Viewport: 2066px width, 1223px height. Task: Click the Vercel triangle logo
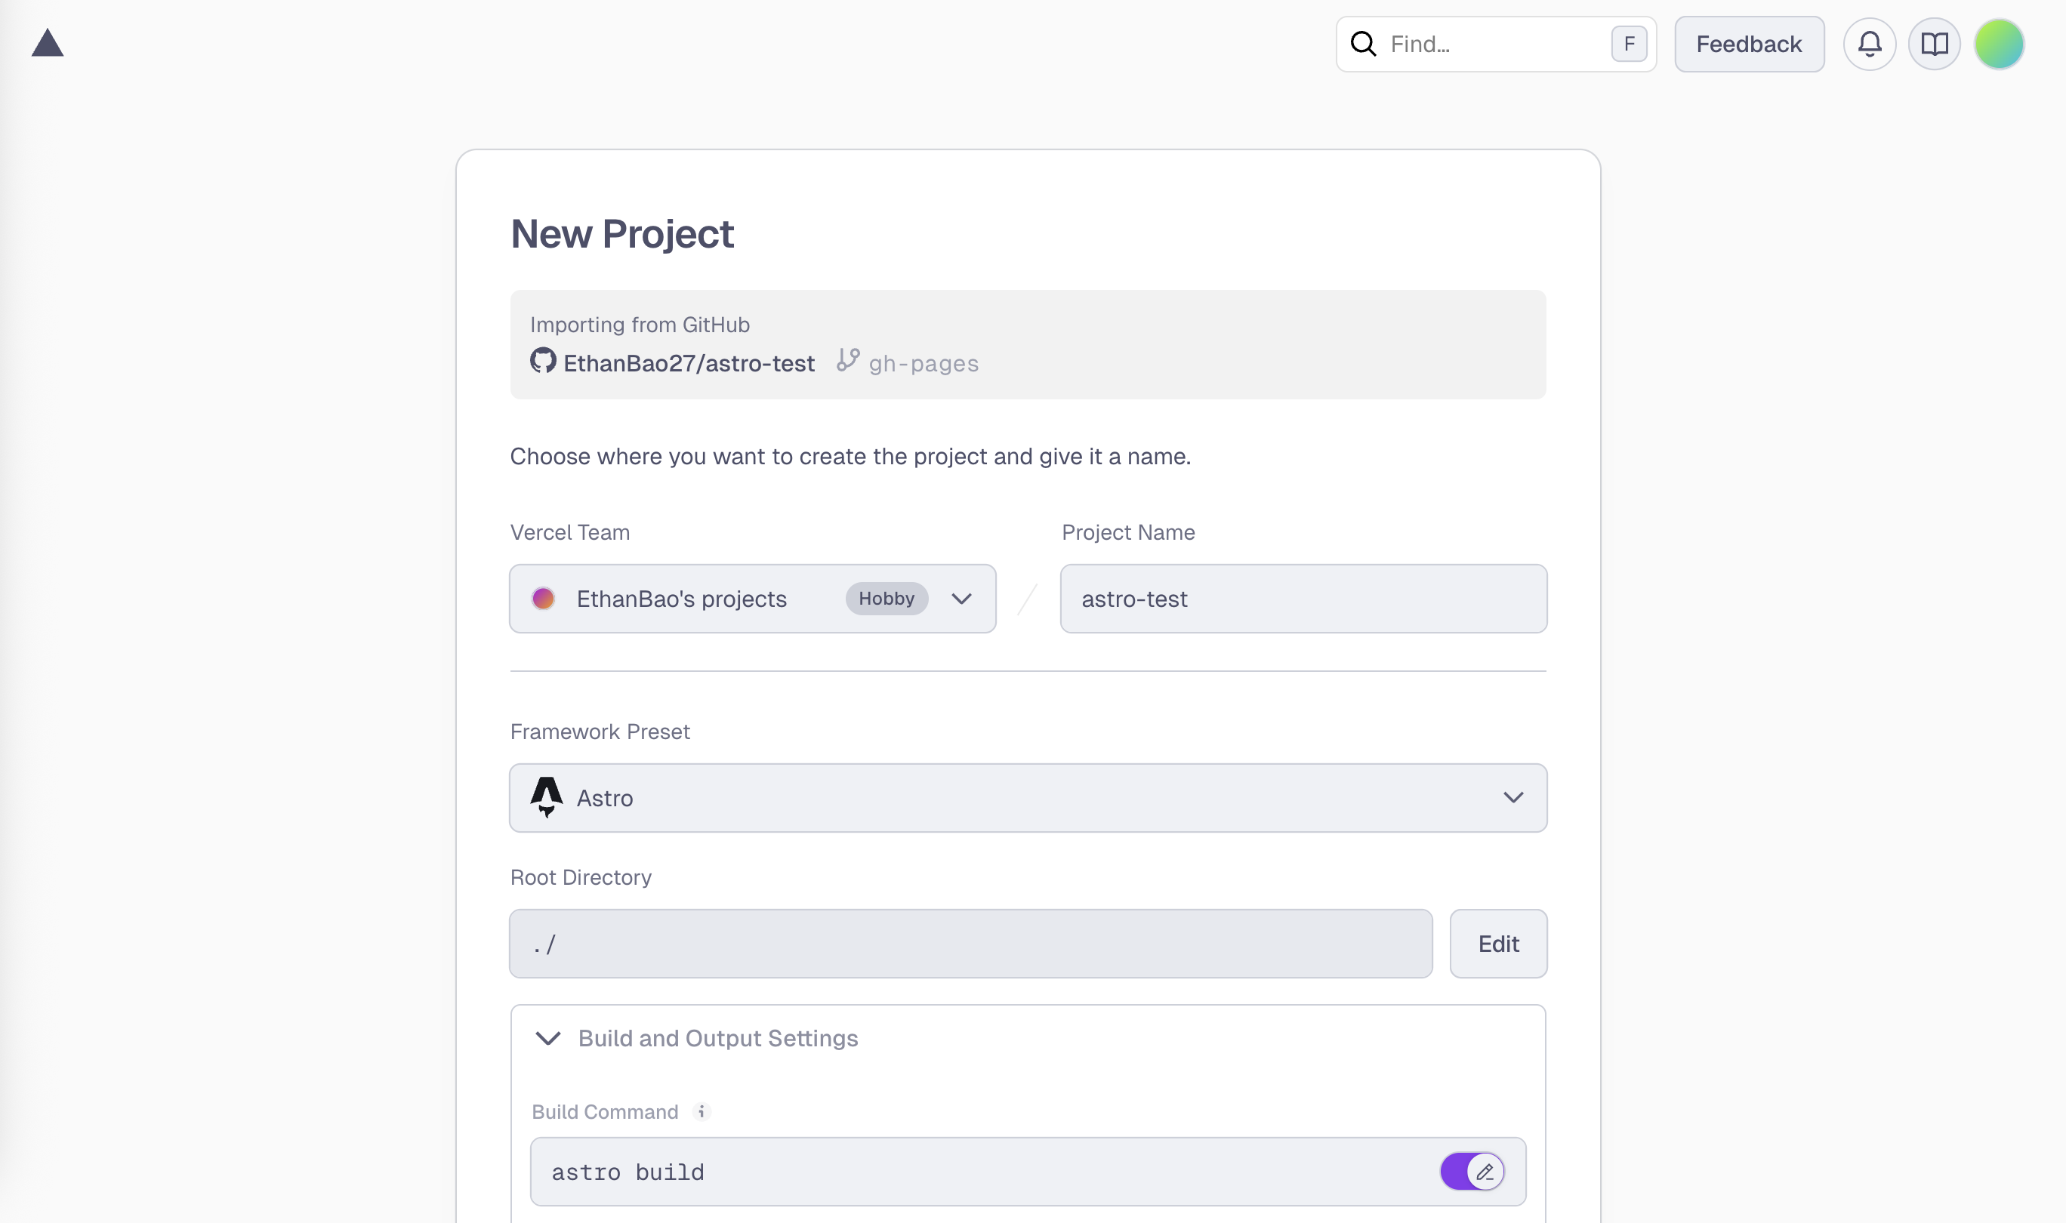(47, 43)
